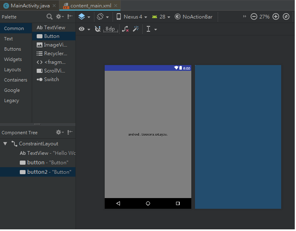
Task: Open Nexus 4 device dropdown
Action: pyautogui.click(x=132, y=17)
